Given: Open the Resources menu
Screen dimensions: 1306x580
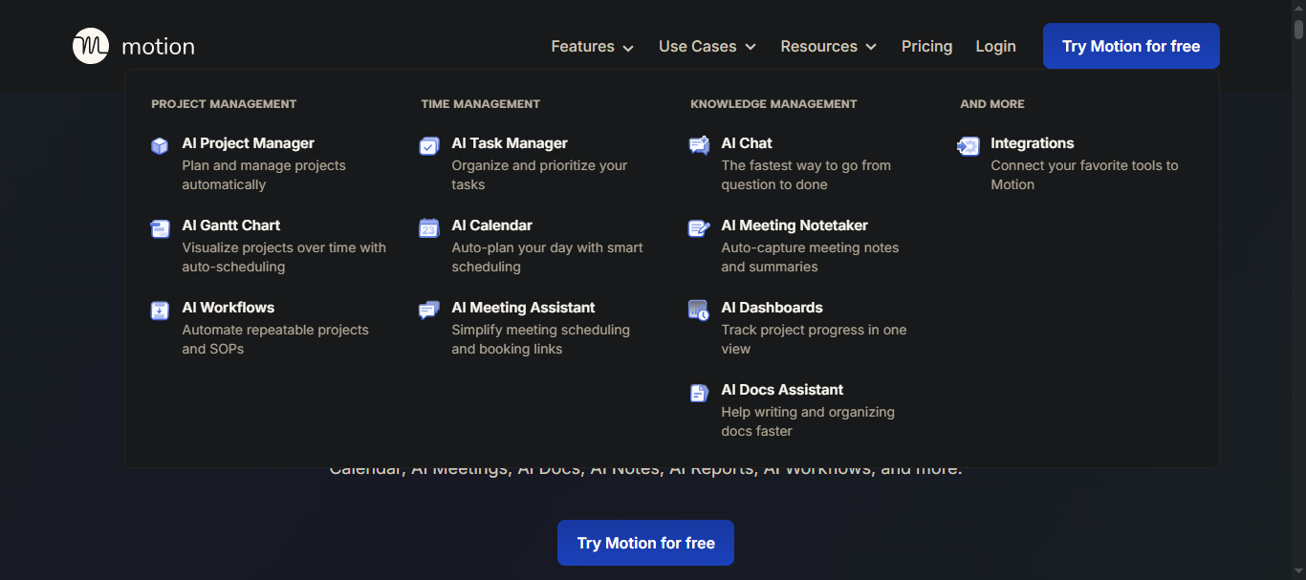Looking at the screenshot, I should (829, 46).
